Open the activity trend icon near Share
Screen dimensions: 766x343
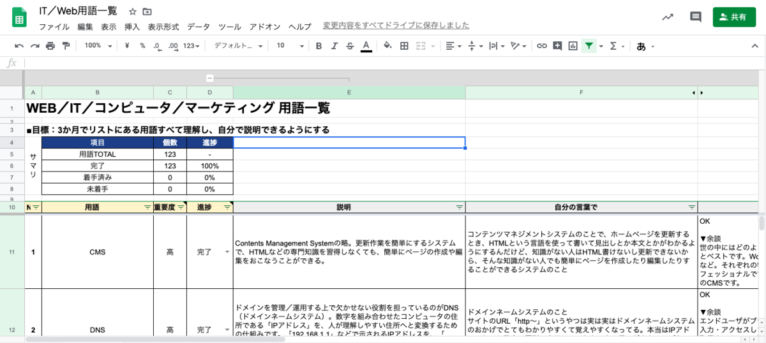click(x=668, y=17)
